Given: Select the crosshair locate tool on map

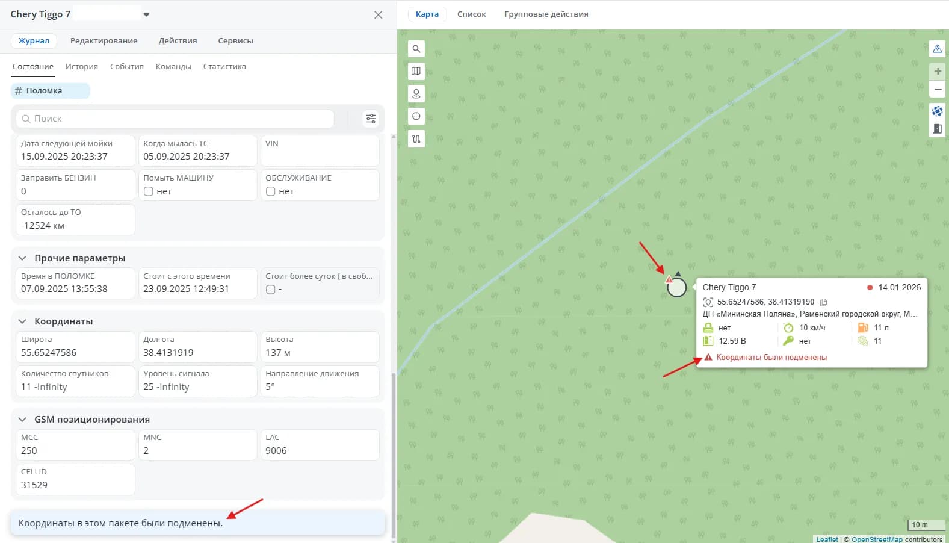Looking at the screenshot, I should [x=416, y=116].
